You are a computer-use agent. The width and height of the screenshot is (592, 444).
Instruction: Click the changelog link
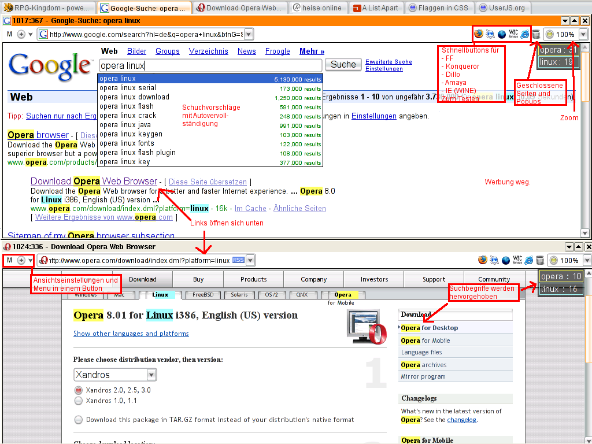(x=461, y=420)
